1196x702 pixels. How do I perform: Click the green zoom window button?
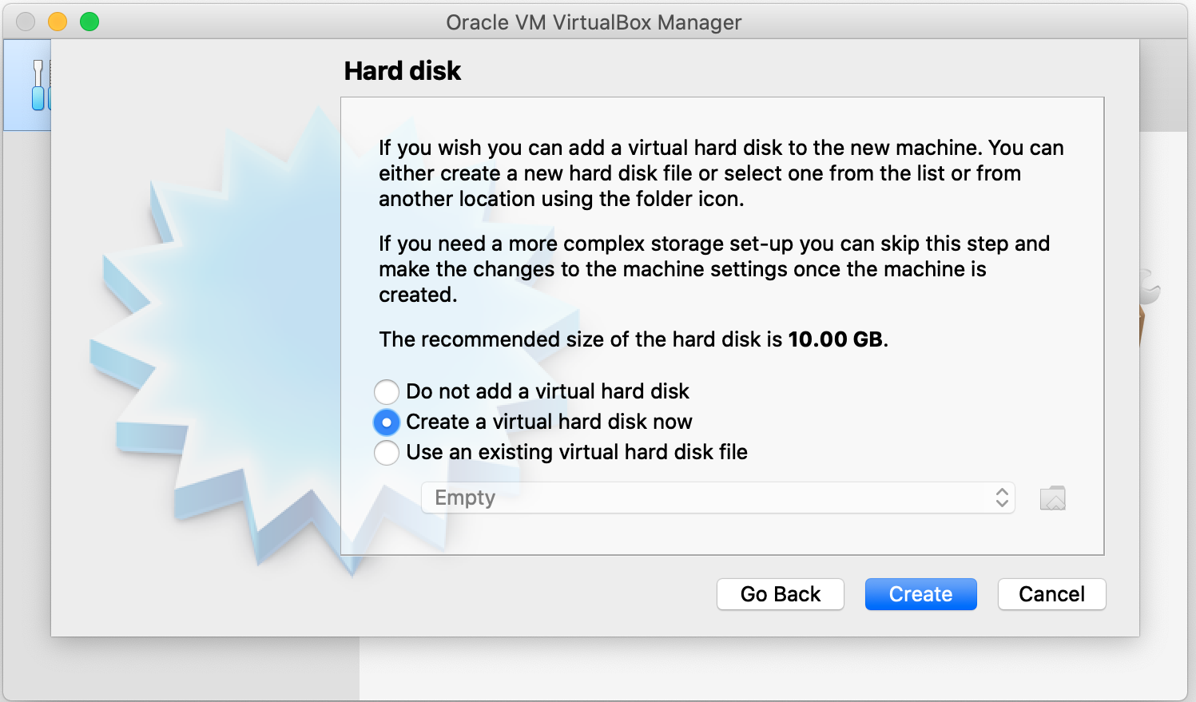click(x=89, y=22)
